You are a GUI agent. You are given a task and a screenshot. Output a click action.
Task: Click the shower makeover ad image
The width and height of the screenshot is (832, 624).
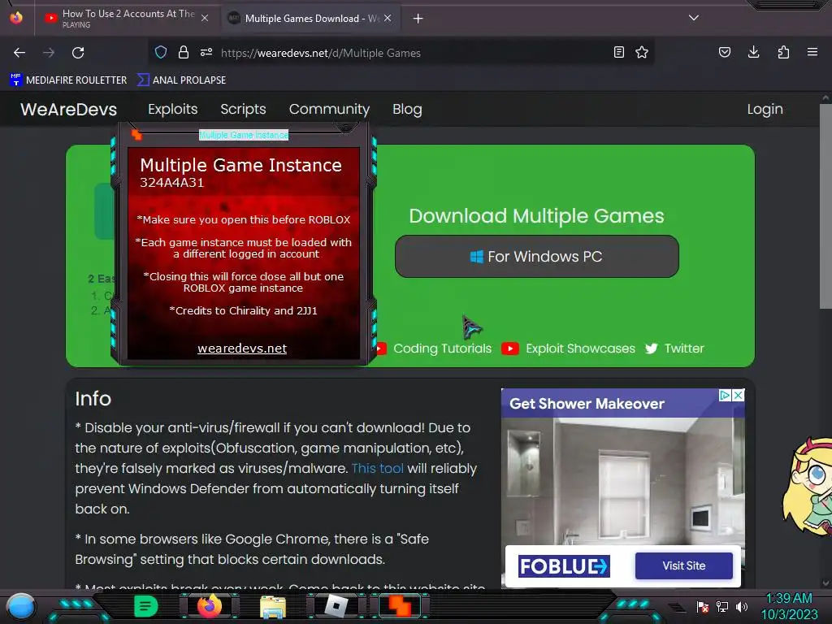(622, 480)
